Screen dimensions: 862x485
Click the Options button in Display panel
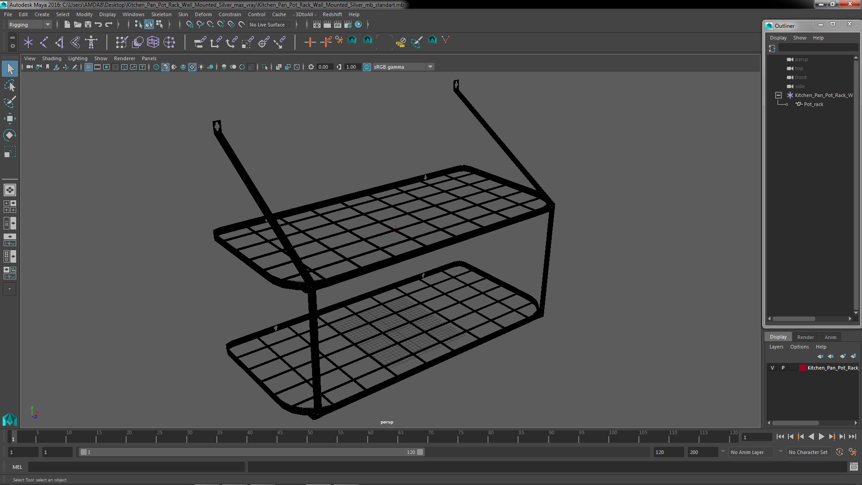[799, 346]
